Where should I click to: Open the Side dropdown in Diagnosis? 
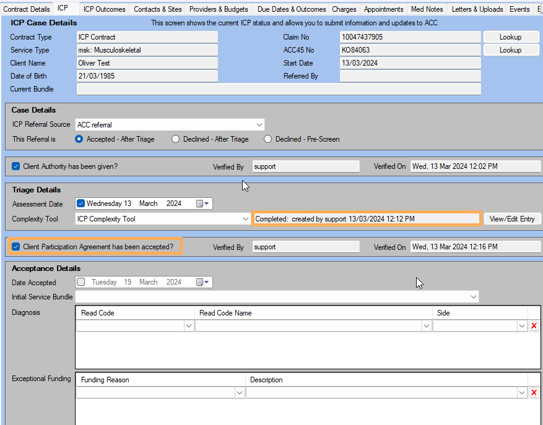pos(521,326)
